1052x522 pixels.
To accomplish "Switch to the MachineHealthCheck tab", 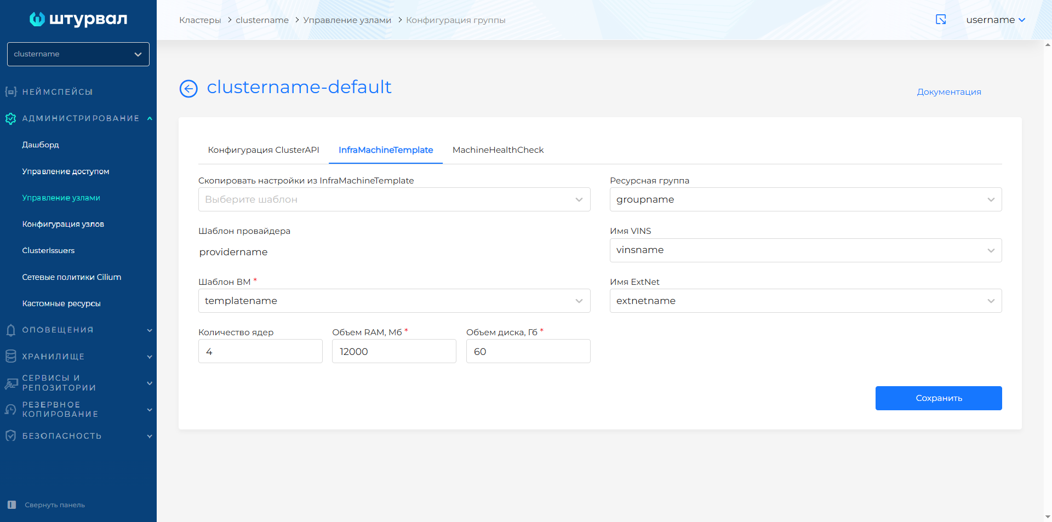I will pyautogui.click(x=498, y=150).
